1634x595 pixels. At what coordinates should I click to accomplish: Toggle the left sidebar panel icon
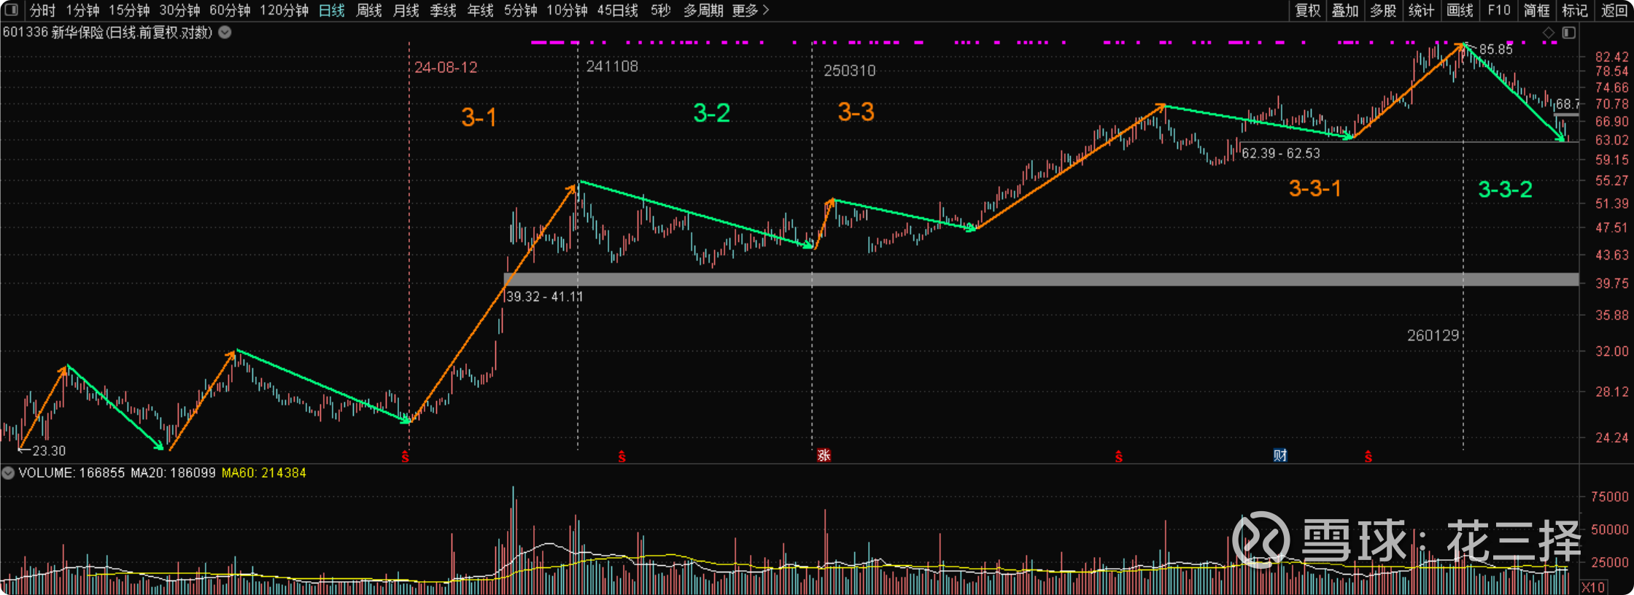click(11, 10)
